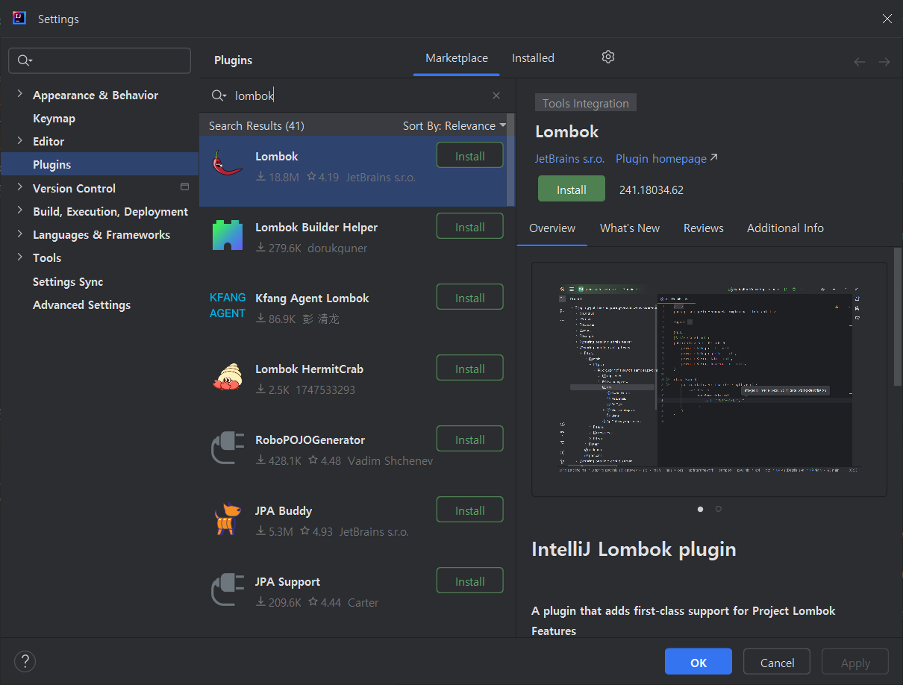Image resolution: width=903 pixels, height=685 pixels.
Task: Click the magnifier icon in plugin search
Action: tap(219, 96)
